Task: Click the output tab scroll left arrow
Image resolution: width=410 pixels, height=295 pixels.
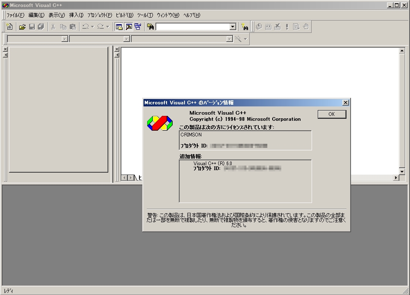Action: (x=125, y=178)
